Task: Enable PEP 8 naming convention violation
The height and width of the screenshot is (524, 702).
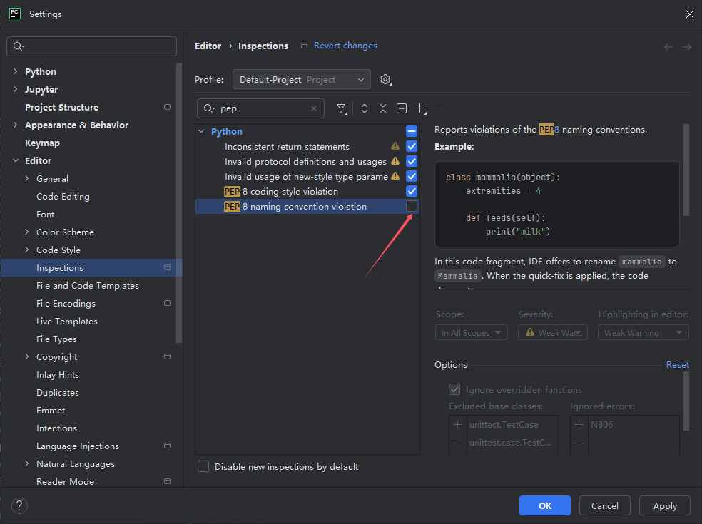Action: tap(412, 207)
